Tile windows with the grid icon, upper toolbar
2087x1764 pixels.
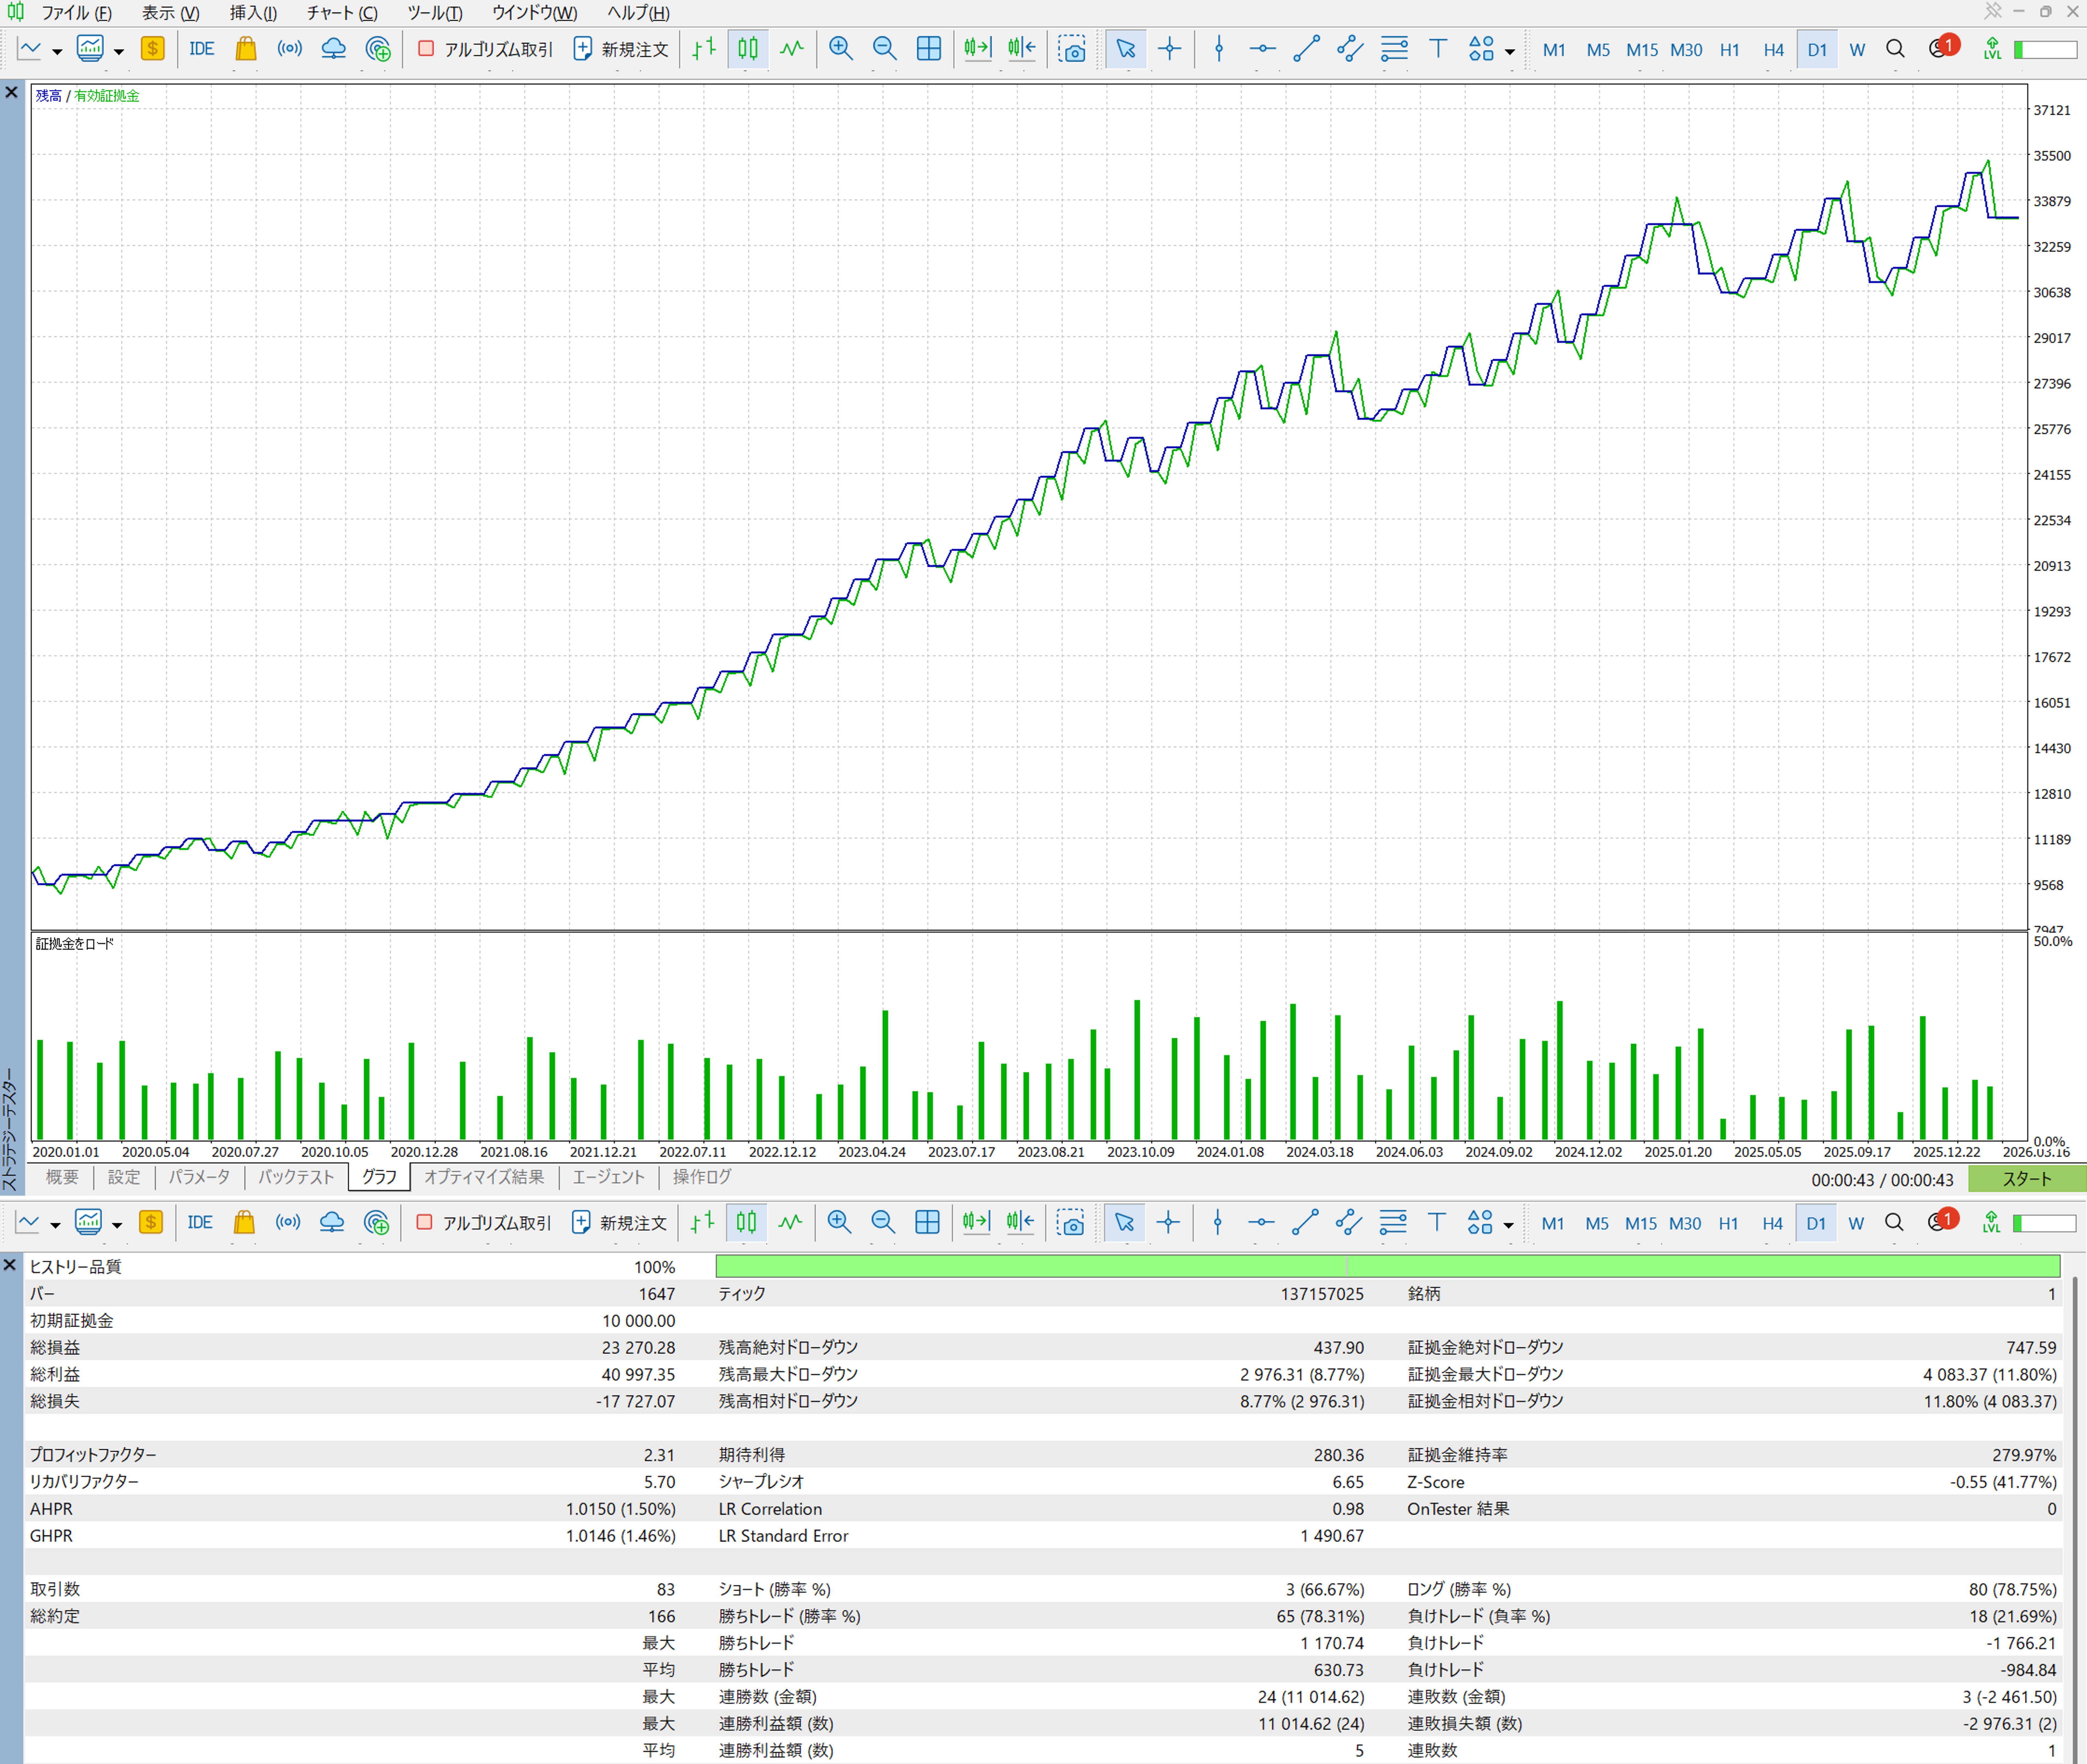pyautogui.click(x=929, y=49)
